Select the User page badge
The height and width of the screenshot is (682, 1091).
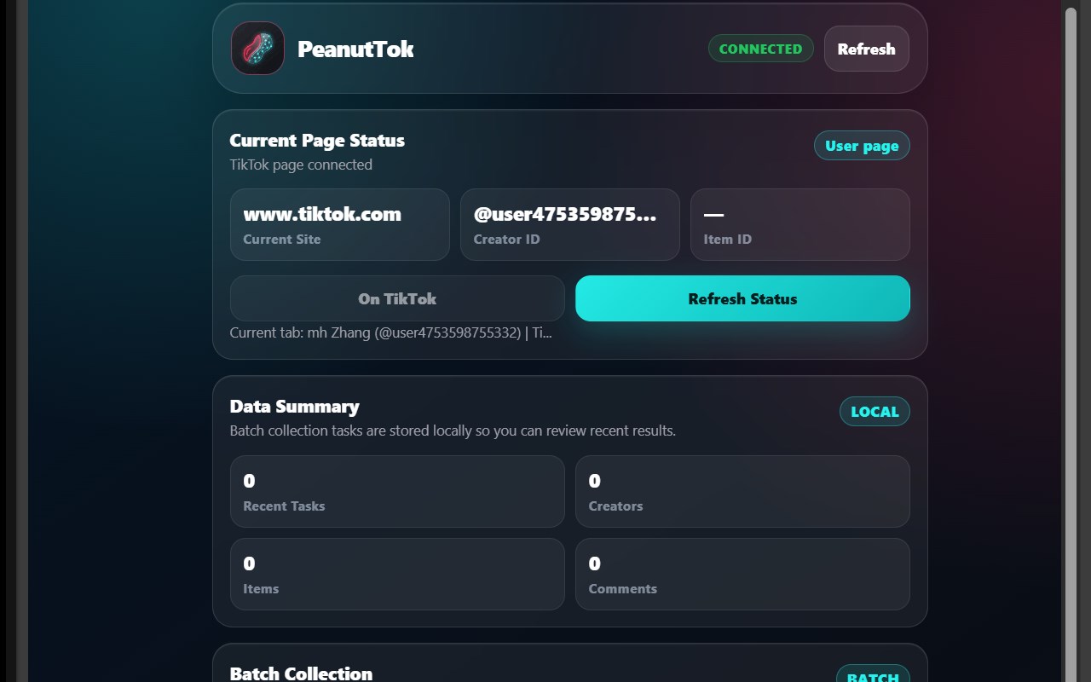[x=862, y=146]
